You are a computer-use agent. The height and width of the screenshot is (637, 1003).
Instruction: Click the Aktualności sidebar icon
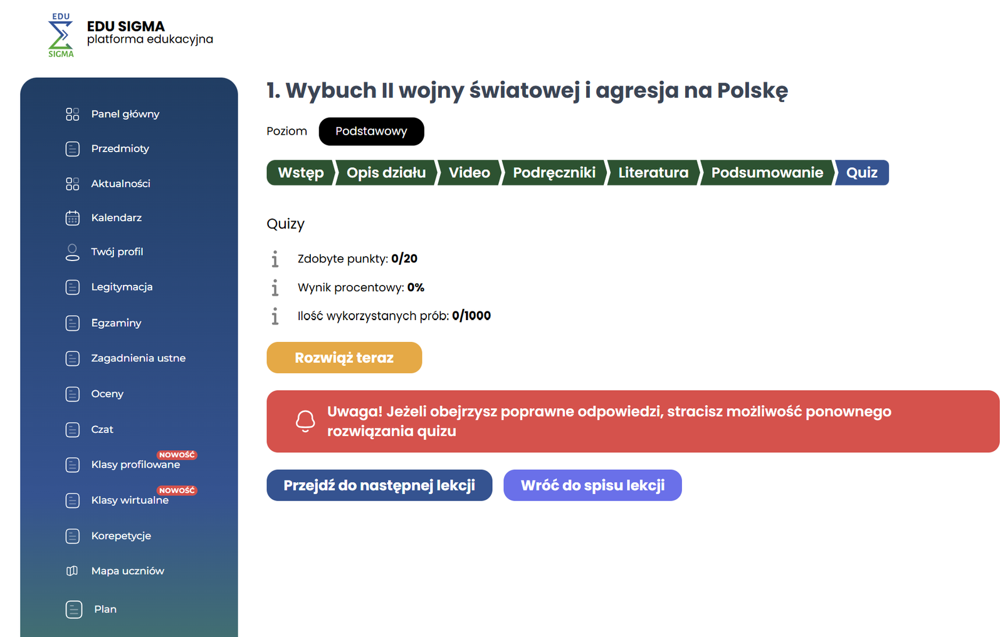pos(73,184)
